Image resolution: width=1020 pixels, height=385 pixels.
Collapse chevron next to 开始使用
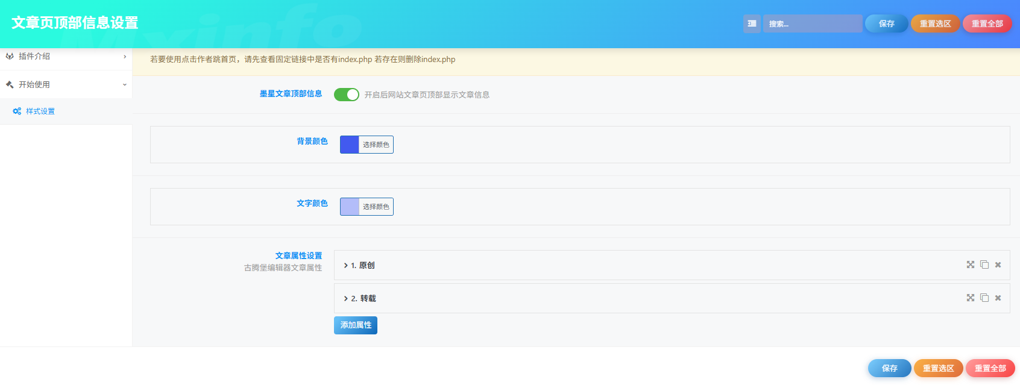click(125, 85)
